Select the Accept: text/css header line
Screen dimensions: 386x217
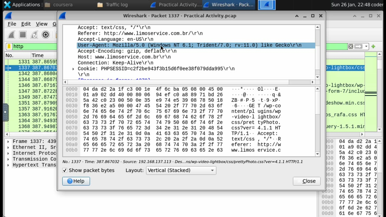[x=114, y=27]
